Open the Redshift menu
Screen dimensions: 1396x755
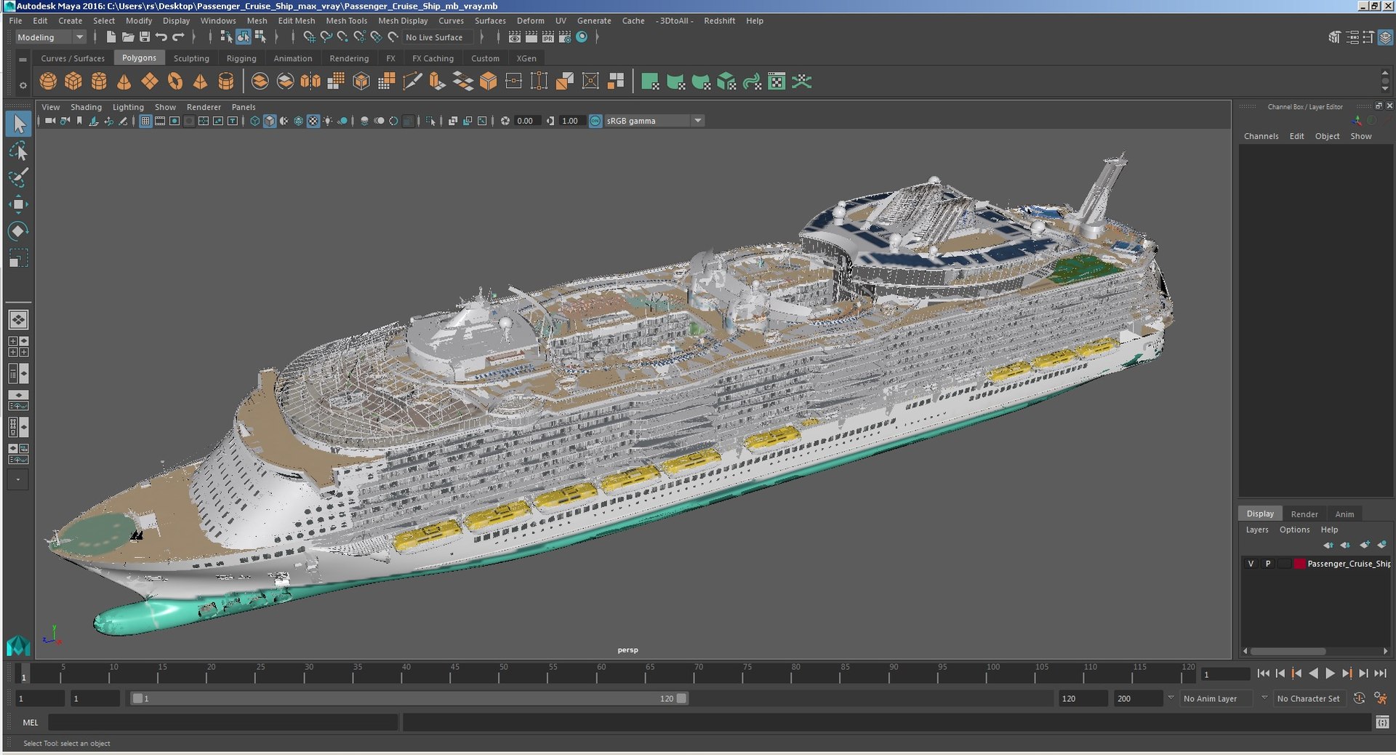tap(719, 20)
